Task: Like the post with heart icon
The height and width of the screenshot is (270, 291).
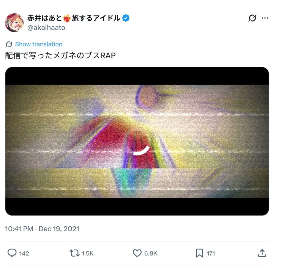Action: (x=137, y=253)
